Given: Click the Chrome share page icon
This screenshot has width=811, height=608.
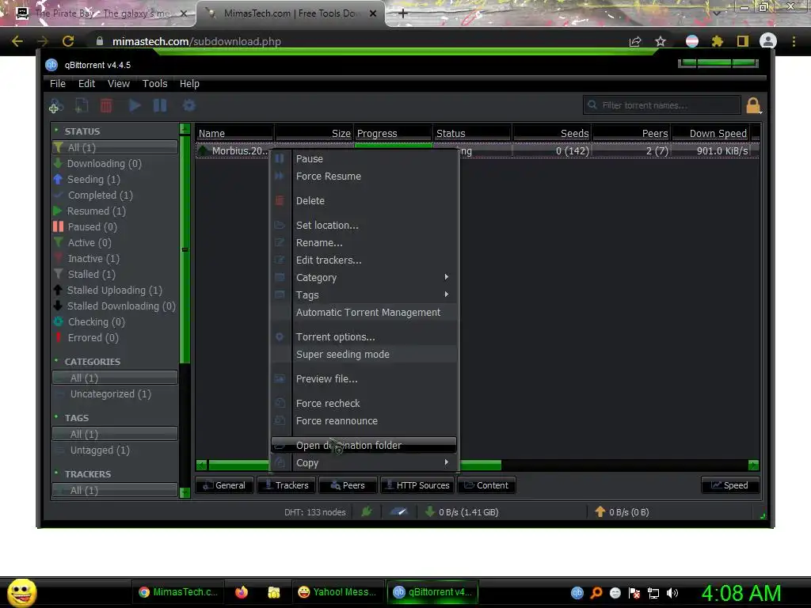Looking at the screenshot, I should pyautogui.click(x=635, y=41).
